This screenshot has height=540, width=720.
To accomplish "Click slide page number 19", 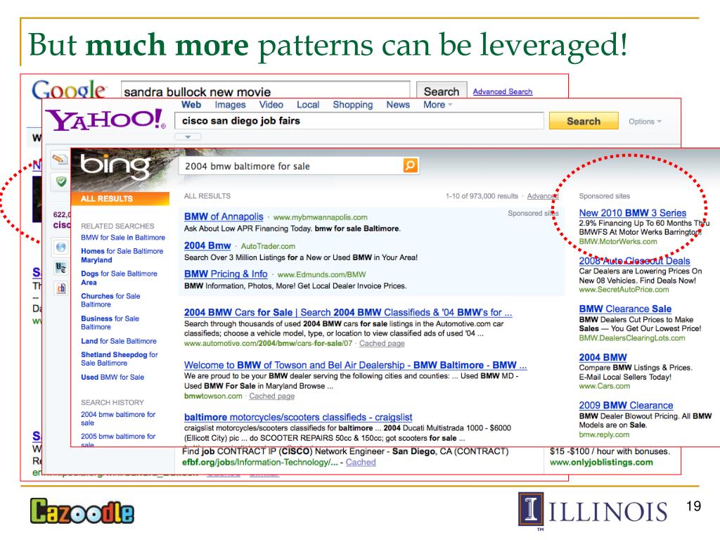I will coord(693,506).
